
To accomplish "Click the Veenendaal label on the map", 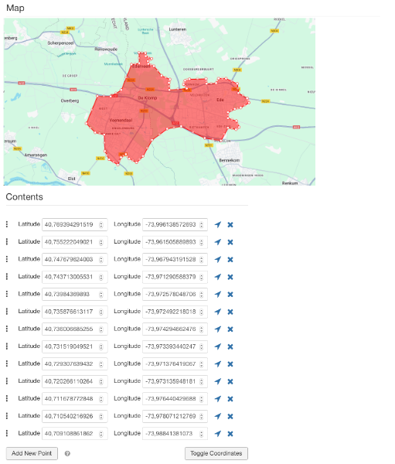I will (121, 120).
